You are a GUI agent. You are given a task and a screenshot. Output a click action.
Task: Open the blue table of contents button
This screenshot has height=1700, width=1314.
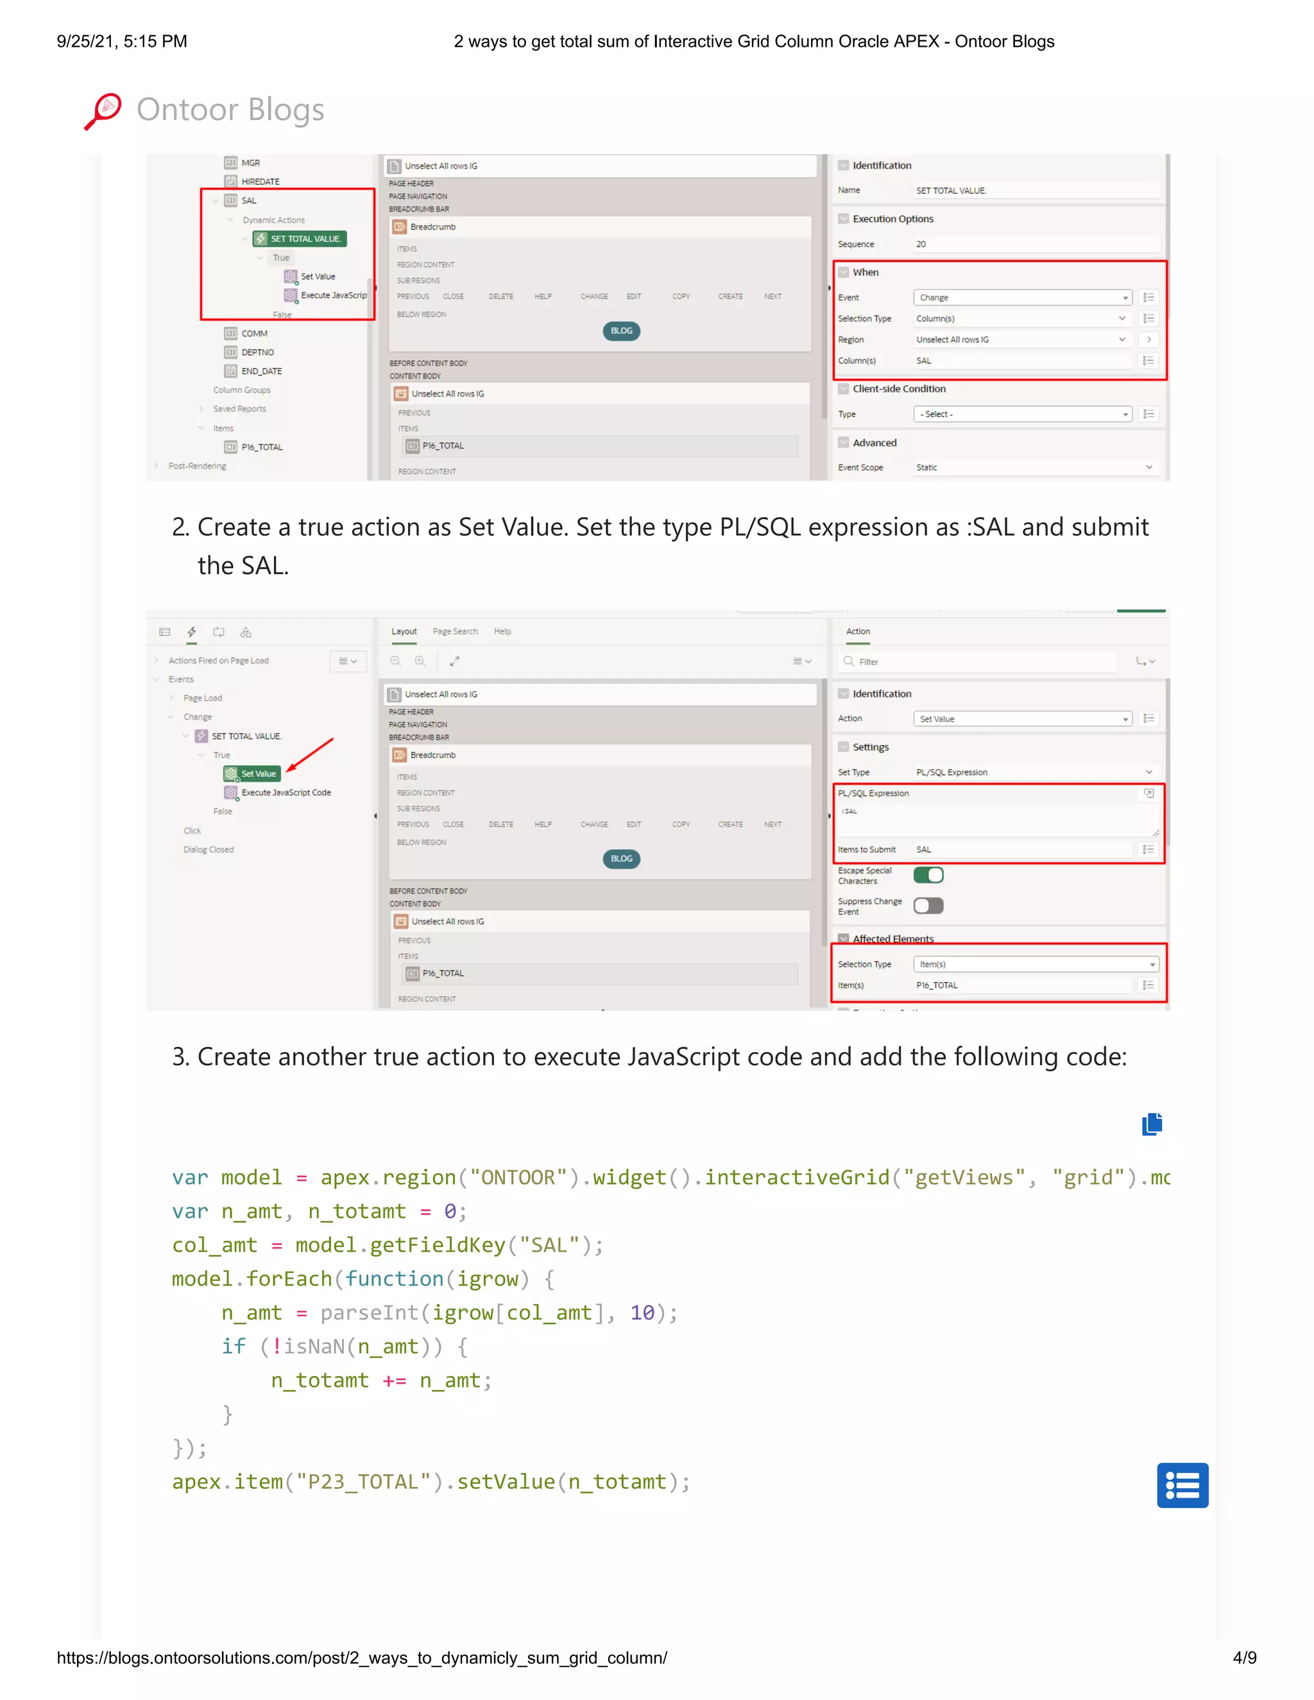(1182, 1485)
